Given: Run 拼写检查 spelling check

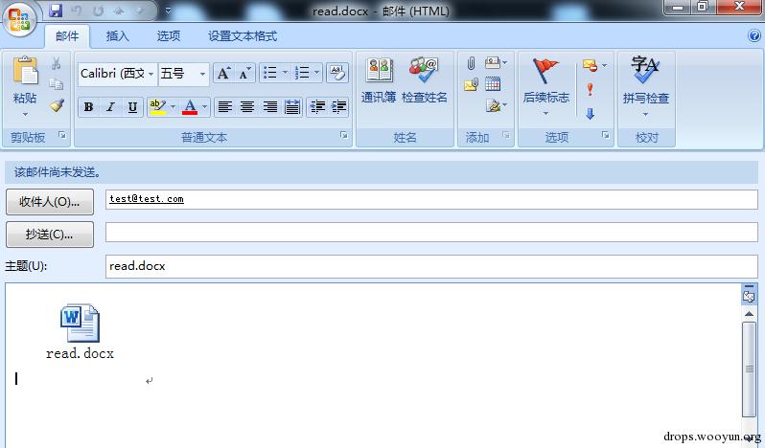Looking at the screenshot, I should [x=646, y=80].
